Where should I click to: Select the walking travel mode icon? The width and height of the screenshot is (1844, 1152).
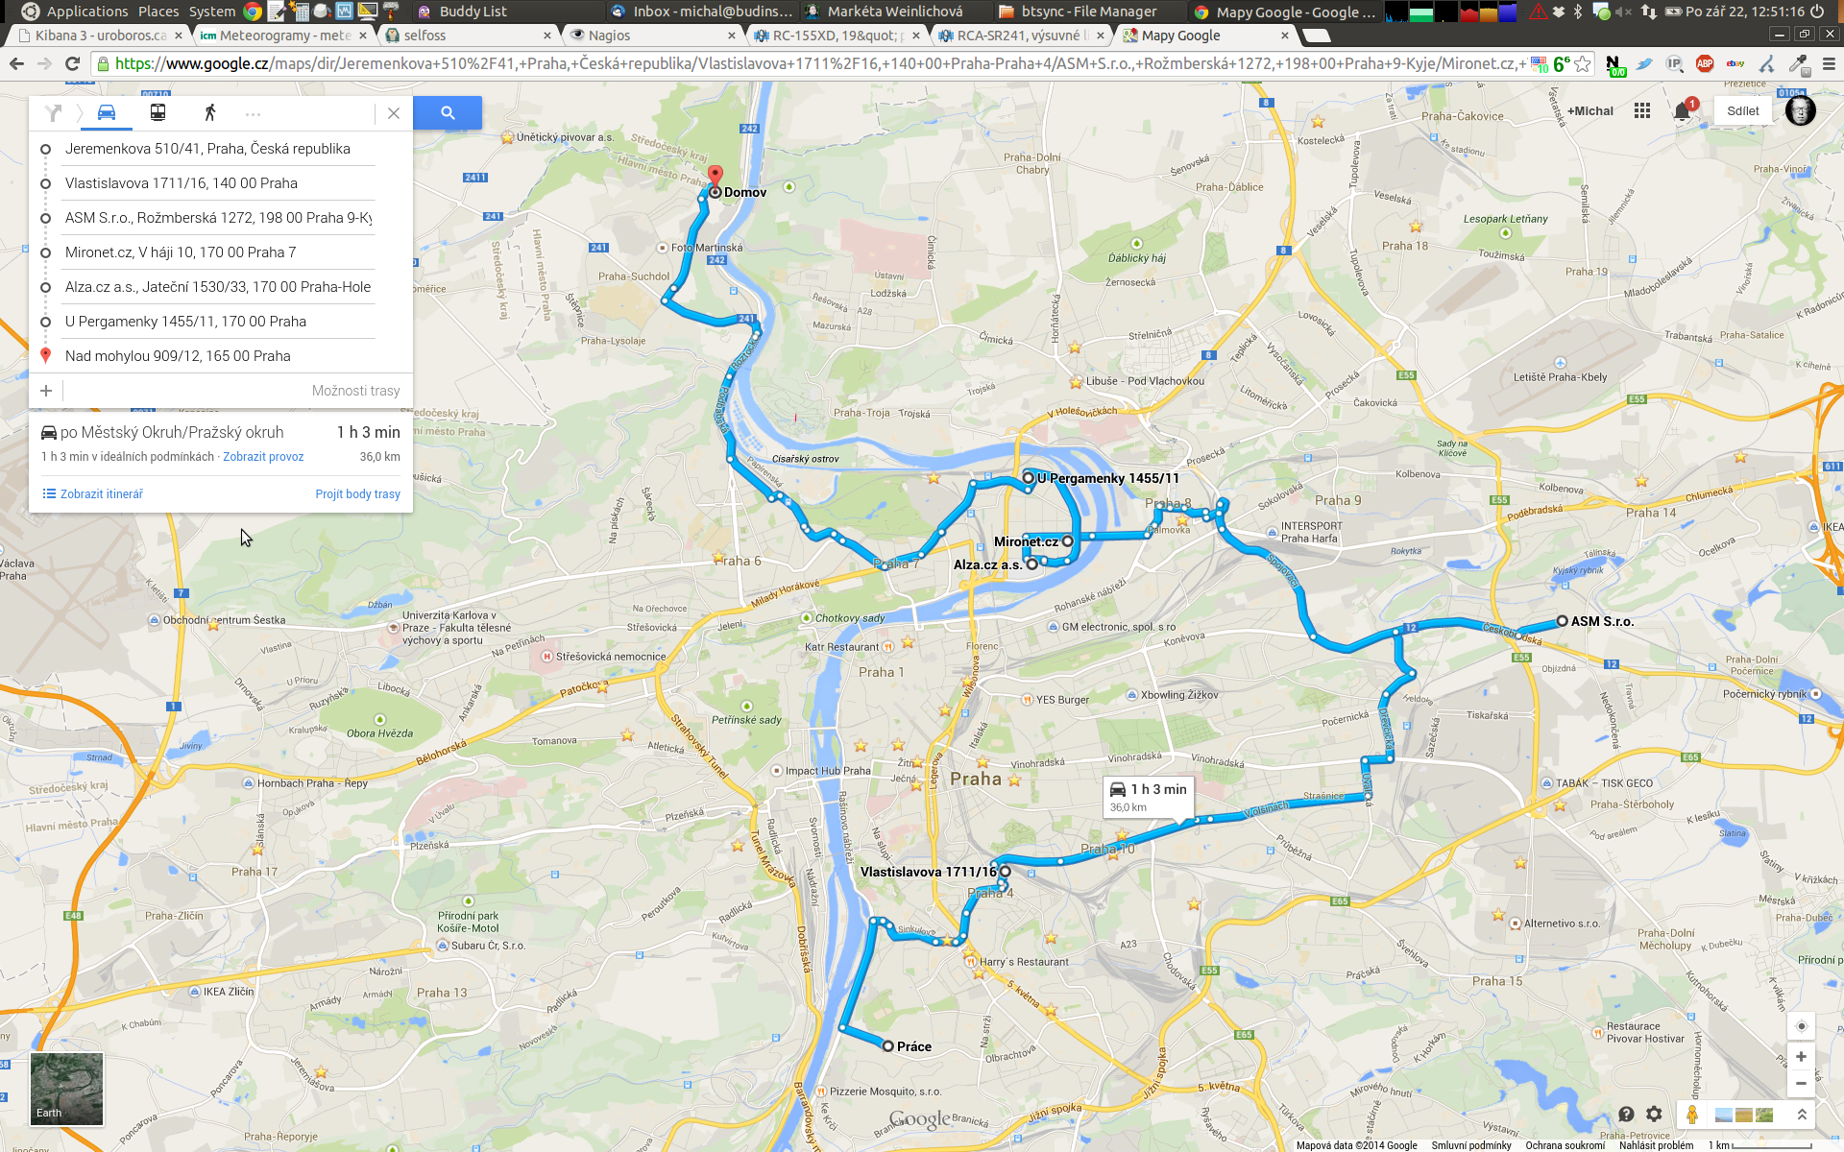[209, 112]
